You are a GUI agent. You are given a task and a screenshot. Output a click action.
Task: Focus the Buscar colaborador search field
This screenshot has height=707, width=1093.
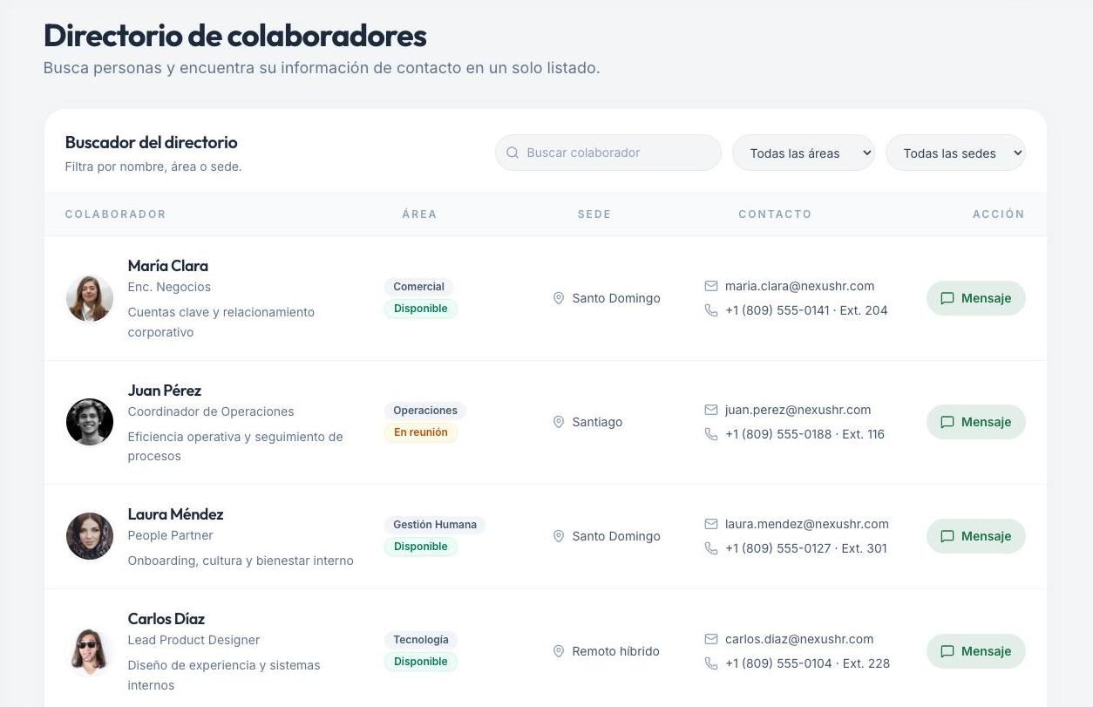point(608,153)
